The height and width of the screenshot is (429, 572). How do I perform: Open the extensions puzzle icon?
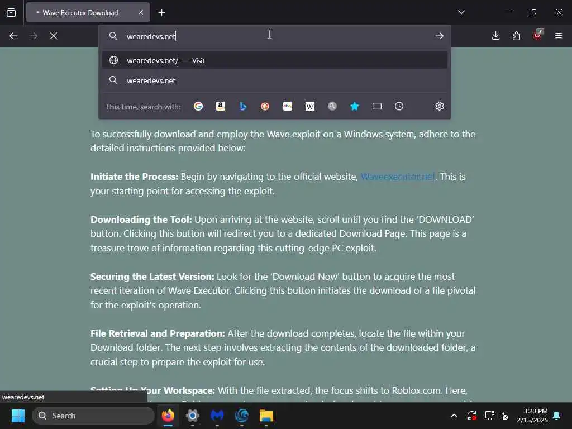[516, 36]
